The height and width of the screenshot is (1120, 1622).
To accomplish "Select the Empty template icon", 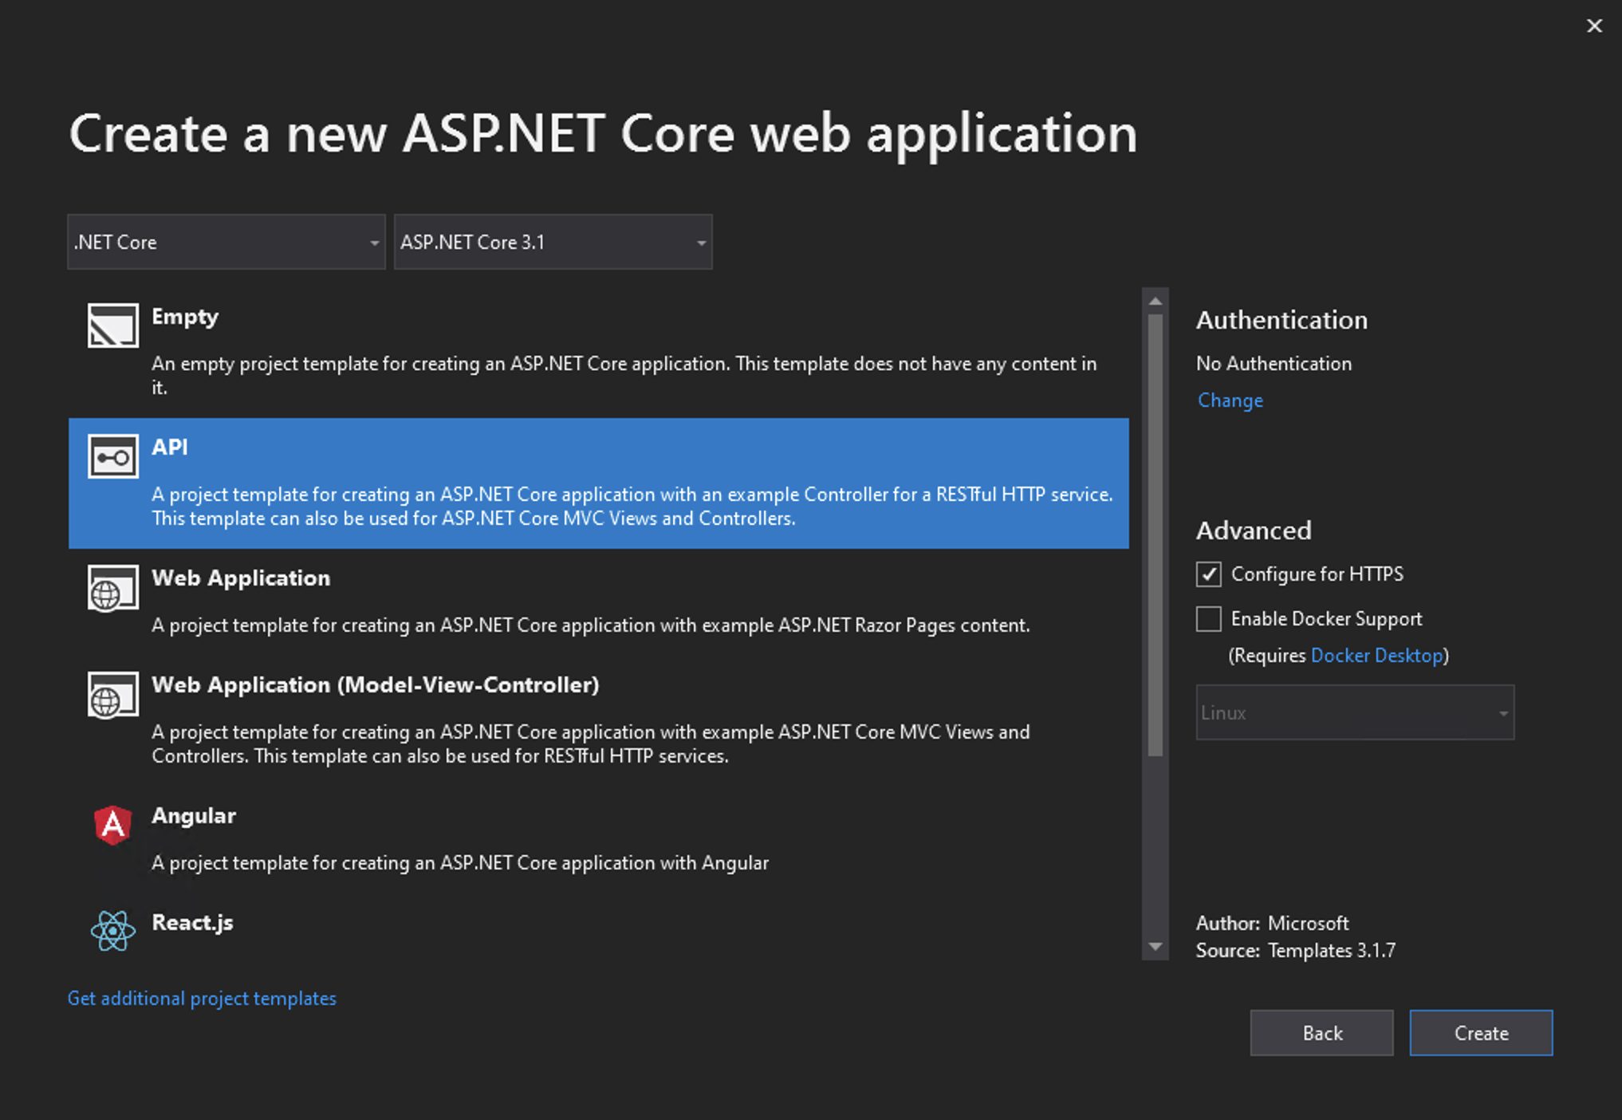I will 113,327.
